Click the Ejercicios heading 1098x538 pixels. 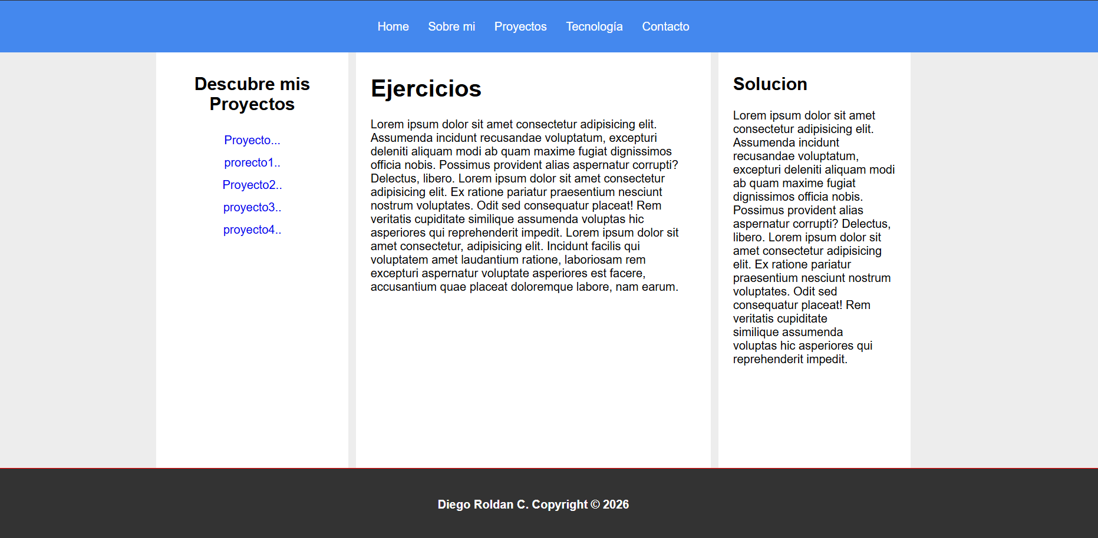(x=426, y=89)
